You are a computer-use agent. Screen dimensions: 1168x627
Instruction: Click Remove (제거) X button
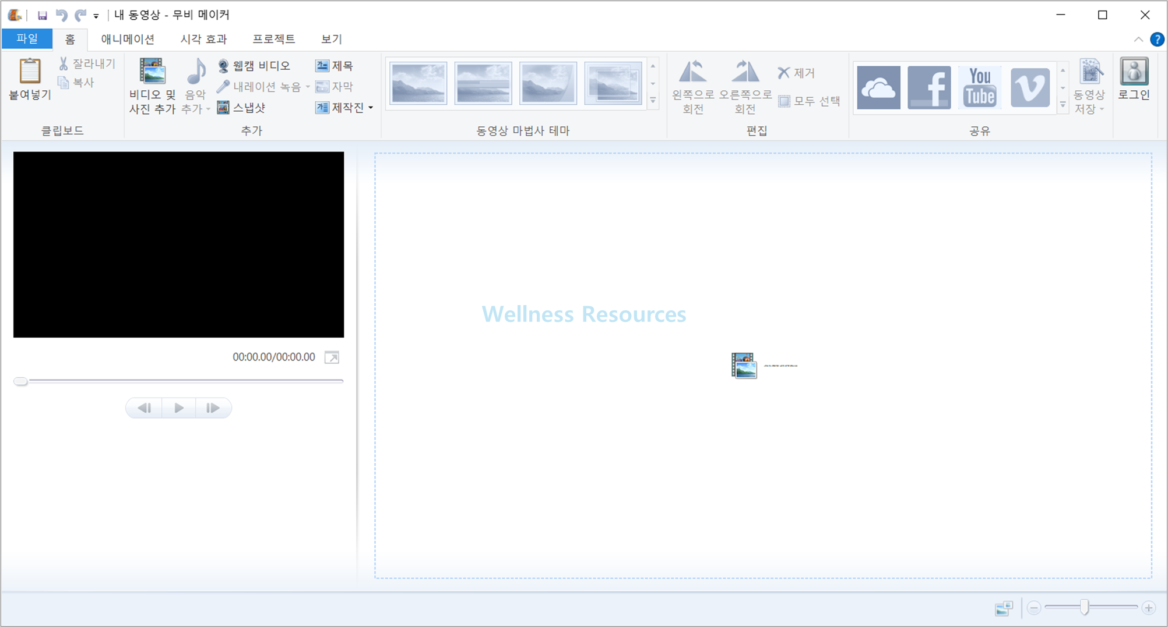[x=796, y=73]
